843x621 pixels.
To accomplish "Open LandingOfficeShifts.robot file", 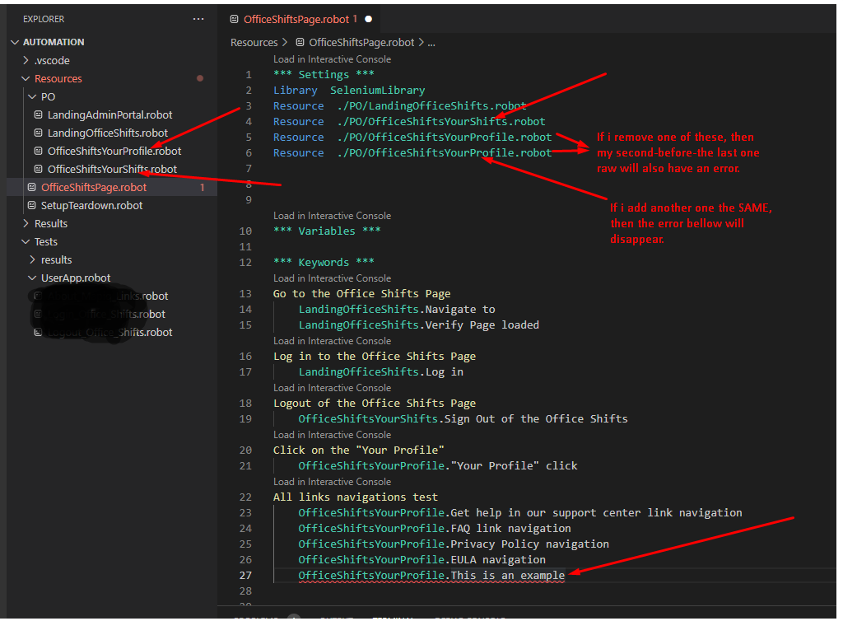I will pyautogui.click(x=108, y=133).
